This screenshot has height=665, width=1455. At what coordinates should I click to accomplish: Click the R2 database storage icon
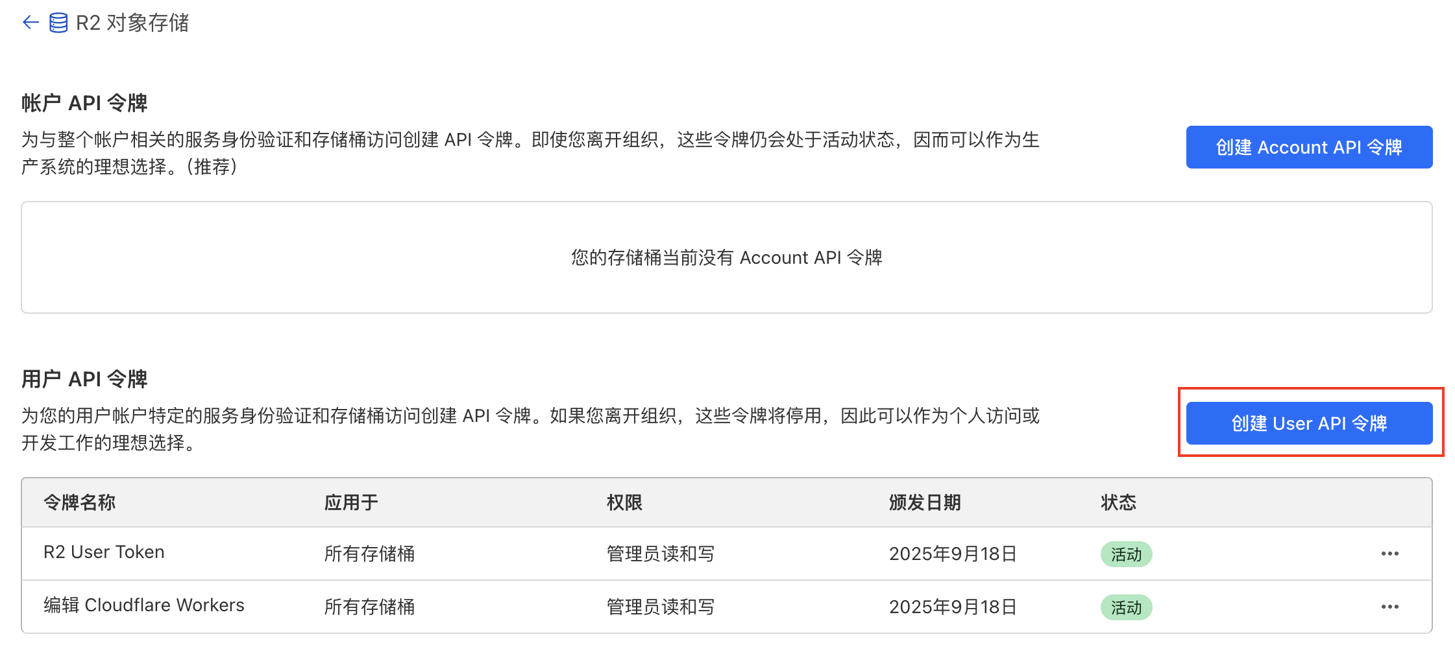58,23
